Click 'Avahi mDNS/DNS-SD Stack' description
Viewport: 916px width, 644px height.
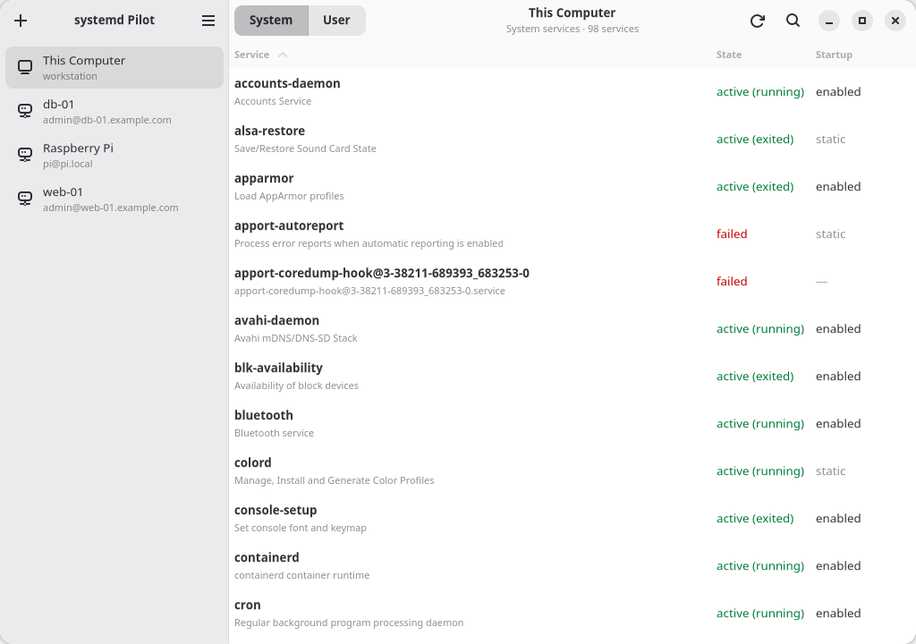(295, 338)
